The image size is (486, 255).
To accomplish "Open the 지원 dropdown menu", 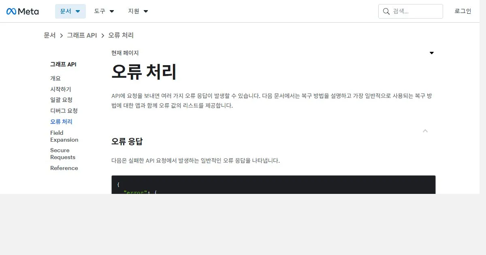I will pyautogui.click(x=138, y=11).
